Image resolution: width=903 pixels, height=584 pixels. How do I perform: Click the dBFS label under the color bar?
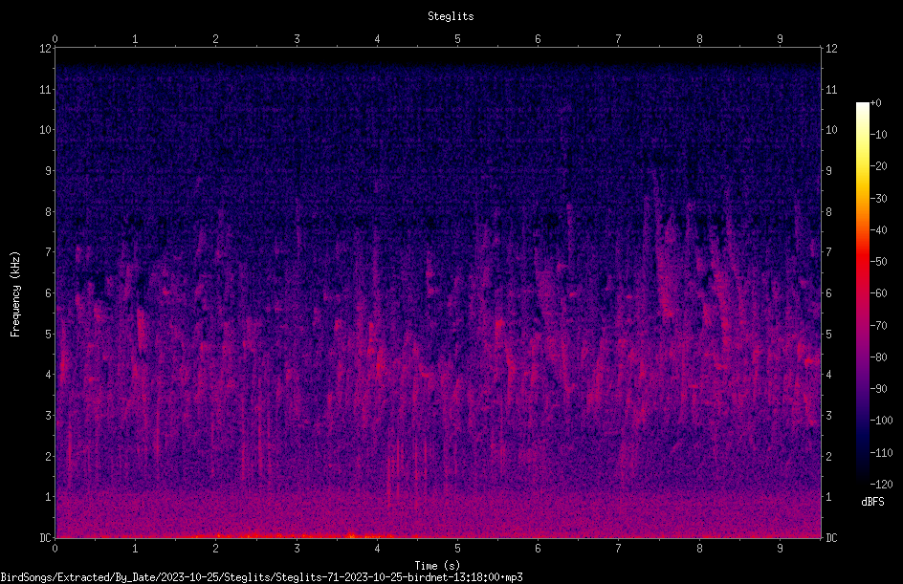coord(872,502)
